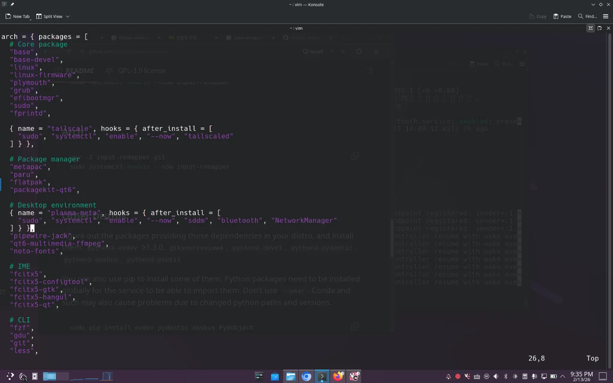Switch to the first virtual desktop in pager
The image size is (613, 383).
coord(49,376)
